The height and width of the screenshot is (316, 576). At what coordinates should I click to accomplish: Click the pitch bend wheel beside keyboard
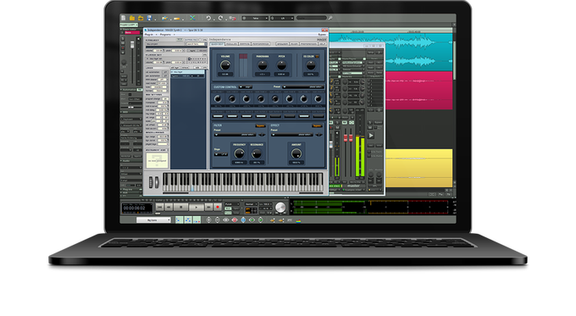point(151,182)
